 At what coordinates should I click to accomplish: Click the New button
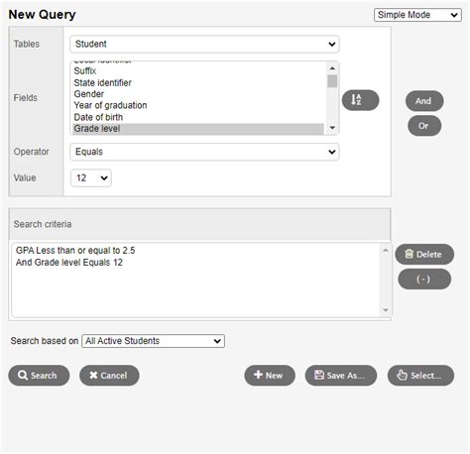pos(270,376)
